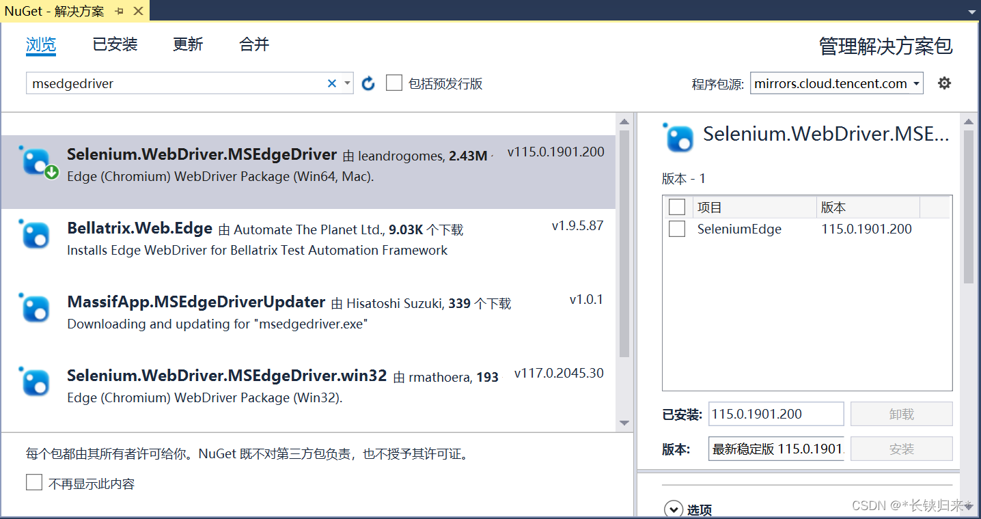Click package list scrollbar down arrow
981x519 pixels.
click(624, 423)
